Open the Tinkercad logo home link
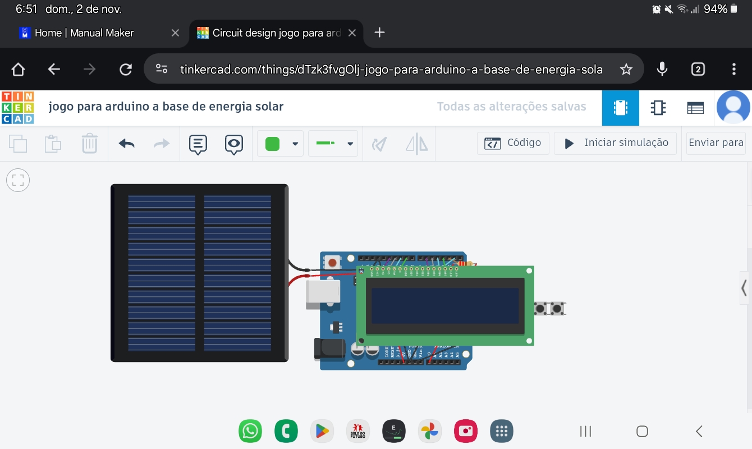This screenshot has width=752, height=449. pos(17,107)
